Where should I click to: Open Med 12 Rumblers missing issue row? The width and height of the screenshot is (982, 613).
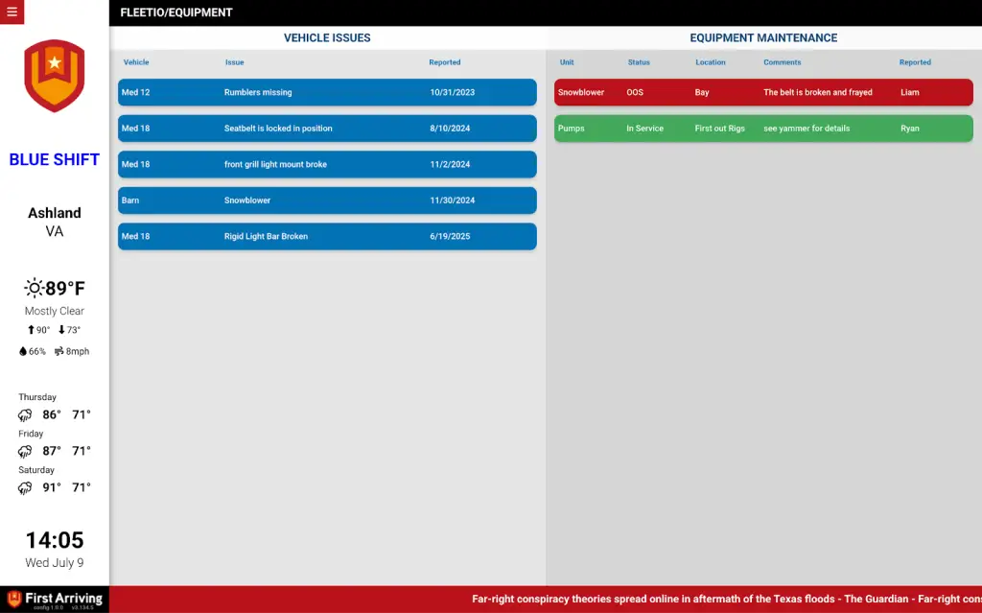(327, 93)
